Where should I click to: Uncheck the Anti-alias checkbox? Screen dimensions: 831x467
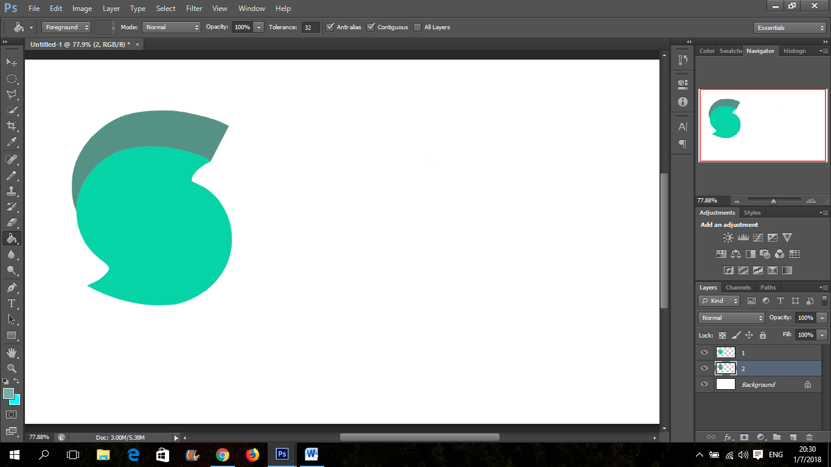click(x=330, y=27)
